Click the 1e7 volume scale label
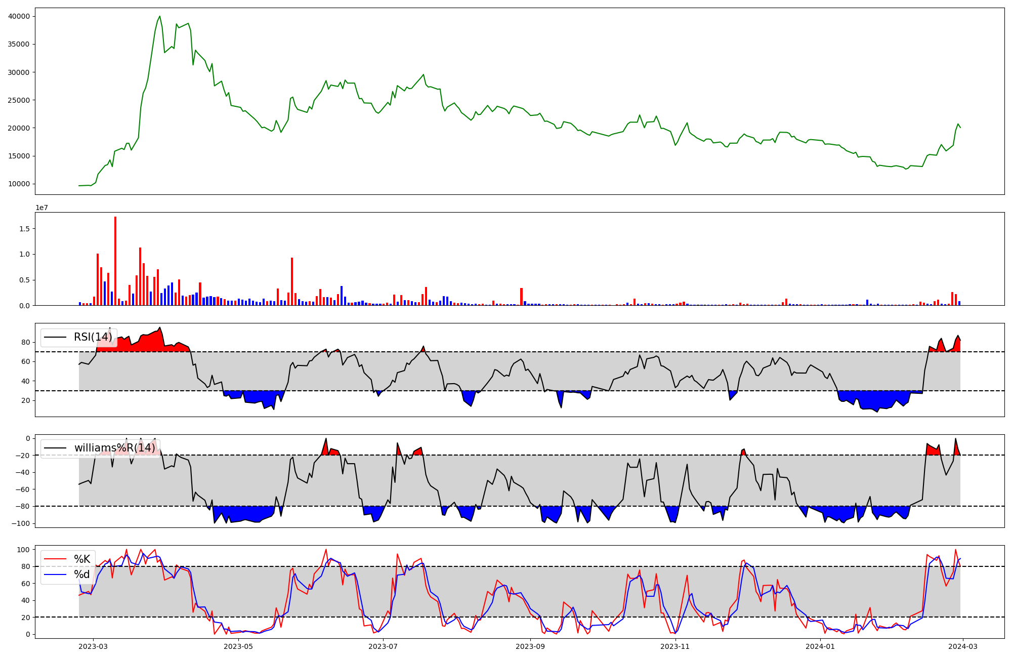Screen dimensions: 1012x658 [x=41, y=208]
